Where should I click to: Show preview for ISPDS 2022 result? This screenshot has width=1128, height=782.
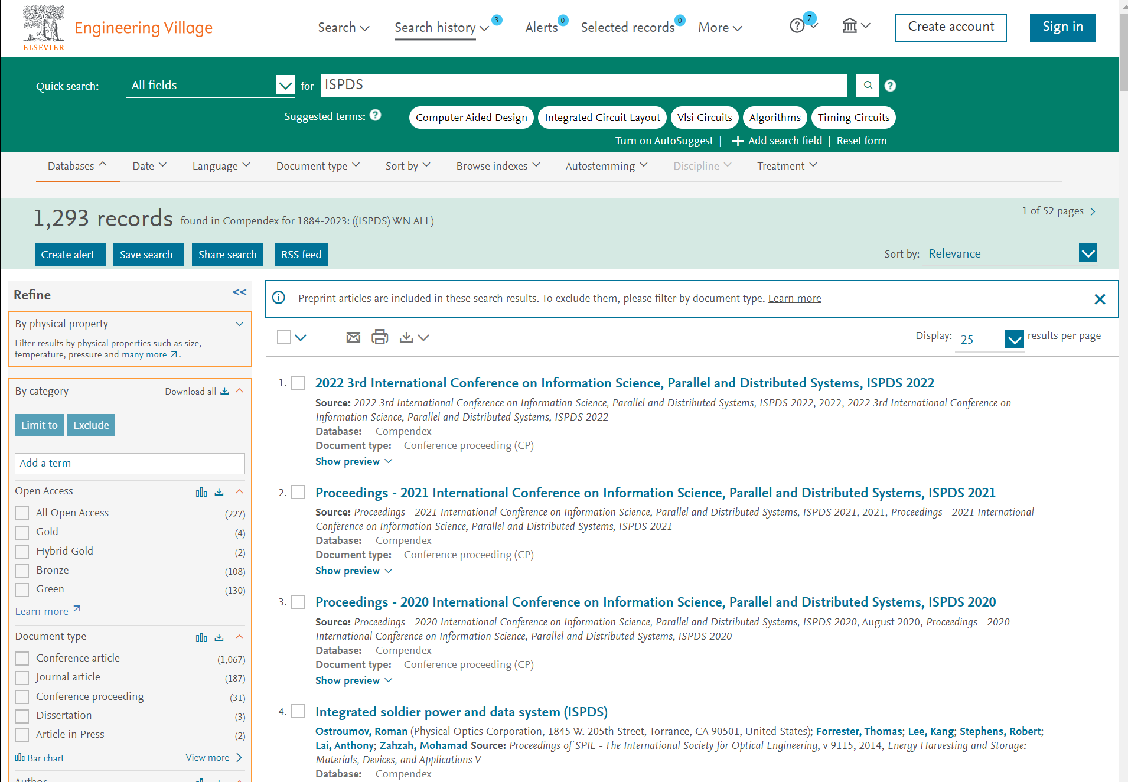(353, 461)
